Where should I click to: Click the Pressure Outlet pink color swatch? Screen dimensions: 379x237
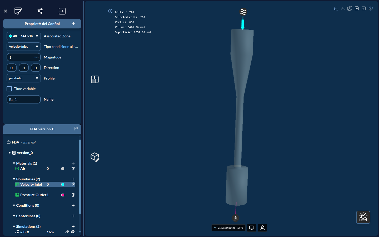(63, 195)
